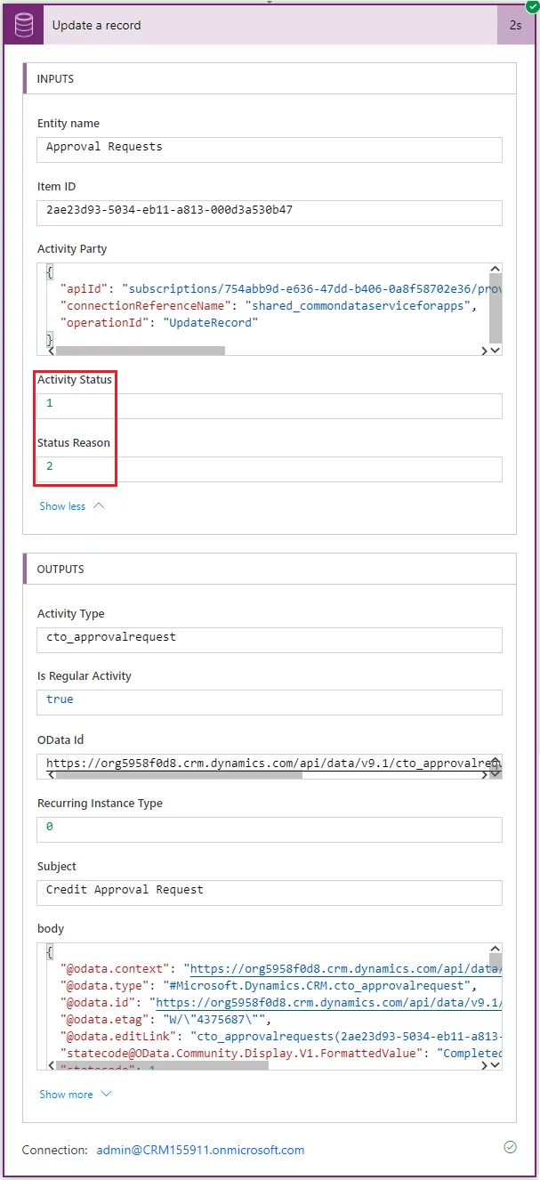Click the "operationId" line in Activity Party
540x1180 pixels.
click(158, 323)
